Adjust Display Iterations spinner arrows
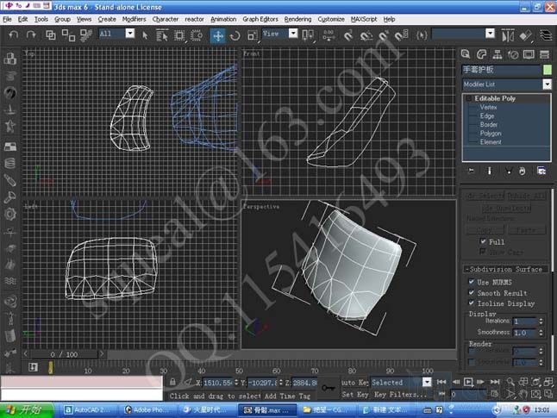557x418 pixels. pyautogui.click(x=541, y=321)
